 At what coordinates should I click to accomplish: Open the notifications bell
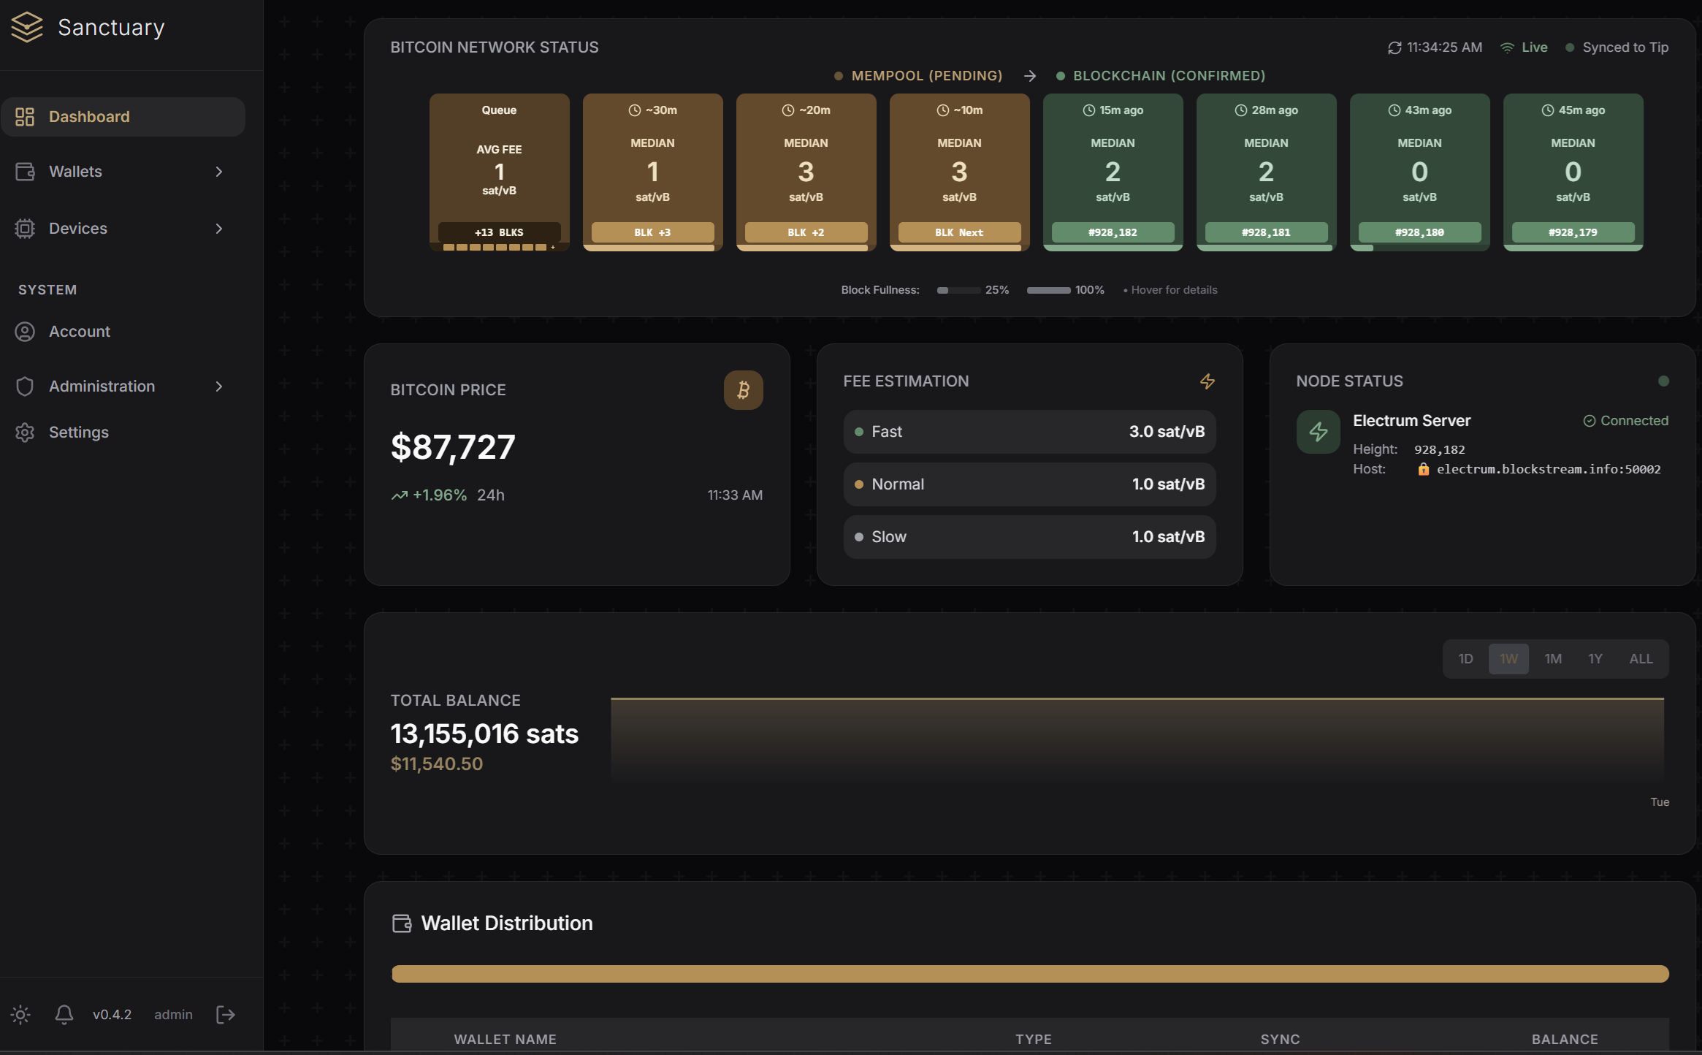64,1015
